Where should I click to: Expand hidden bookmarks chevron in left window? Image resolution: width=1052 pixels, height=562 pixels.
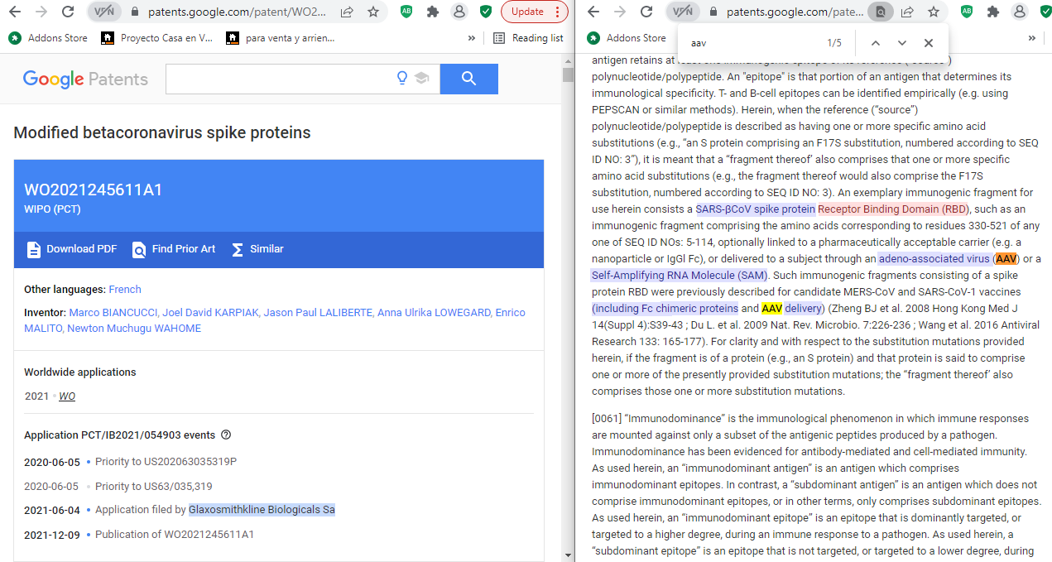click(x=472, y=38)
